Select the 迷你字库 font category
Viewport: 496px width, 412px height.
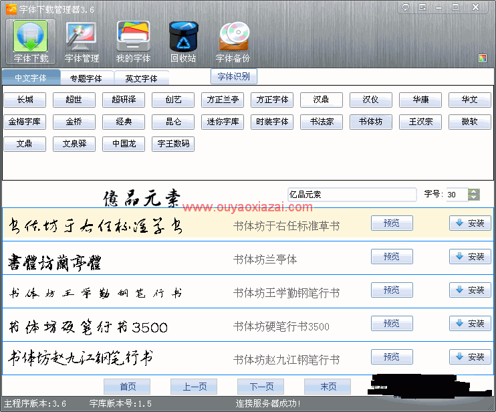point(223,122)
